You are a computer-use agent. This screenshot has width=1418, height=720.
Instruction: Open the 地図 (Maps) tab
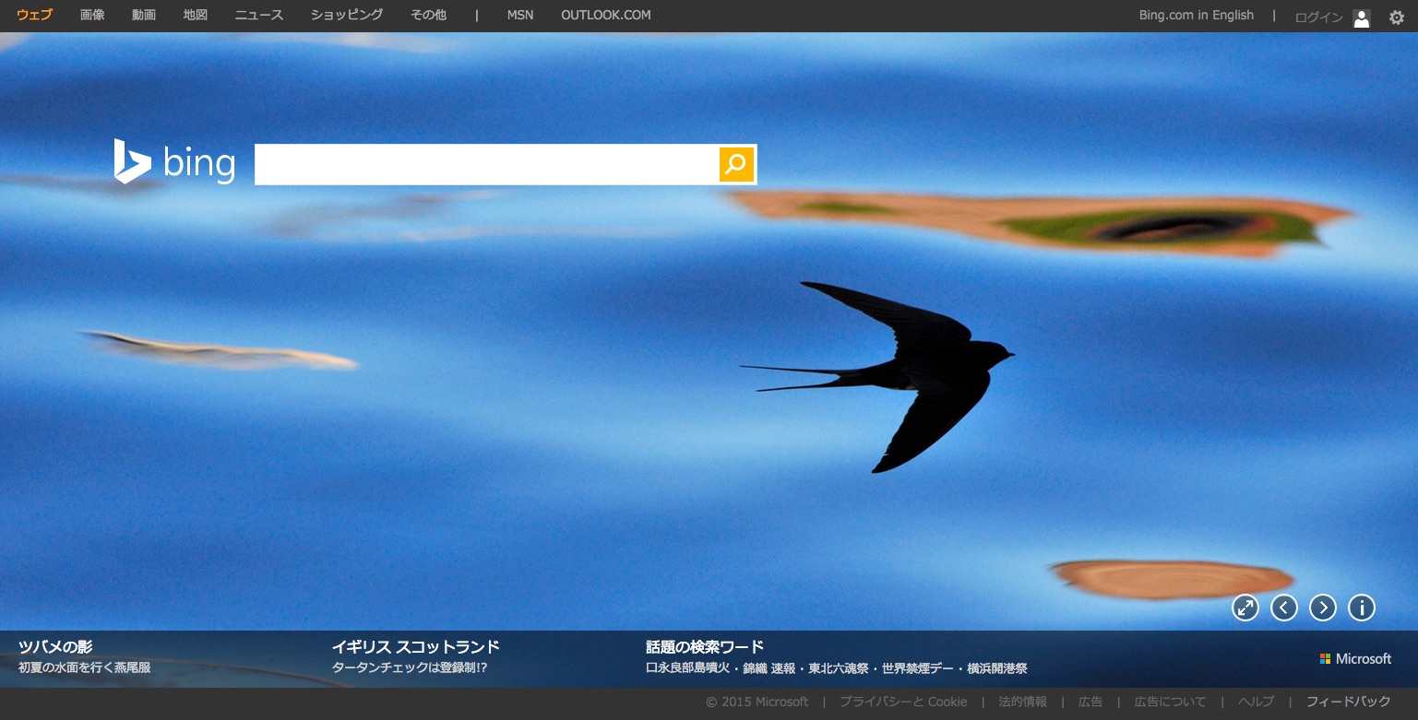tap(196, 15)
